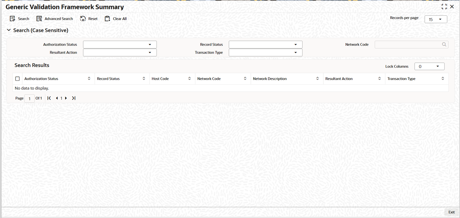The height and width of the screenshot is (218, 460).
Task: Go to the next page
Action: [66, 98]
